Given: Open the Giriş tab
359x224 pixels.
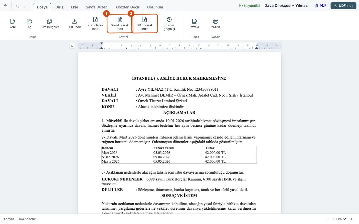Looking at the screenshot, I should click(59, 7).
